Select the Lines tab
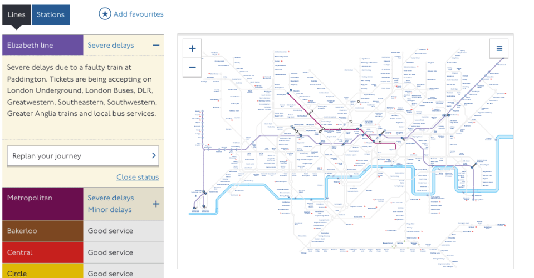Image resolution: width=534 pixels, height=278 pixels. coord(16,14)
